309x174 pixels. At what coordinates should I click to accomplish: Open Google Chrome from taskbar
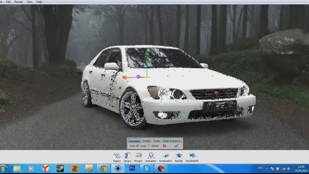point(103,169)
